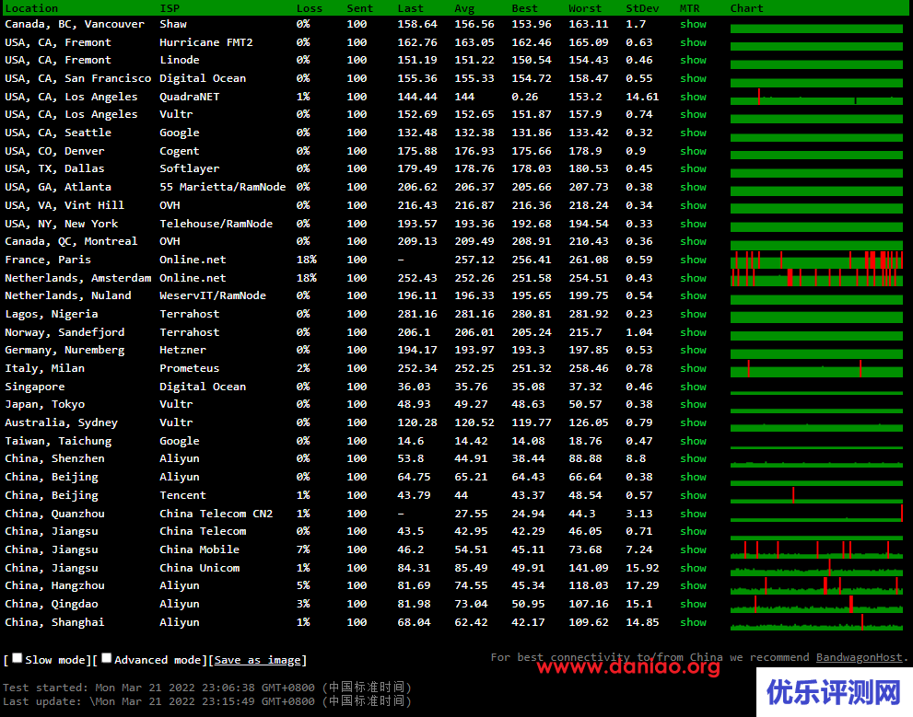This screenshot has width=913, height=717.
Task: Show MTR for Jiangsu China Unicom
Action: click(x=693, y=568)
